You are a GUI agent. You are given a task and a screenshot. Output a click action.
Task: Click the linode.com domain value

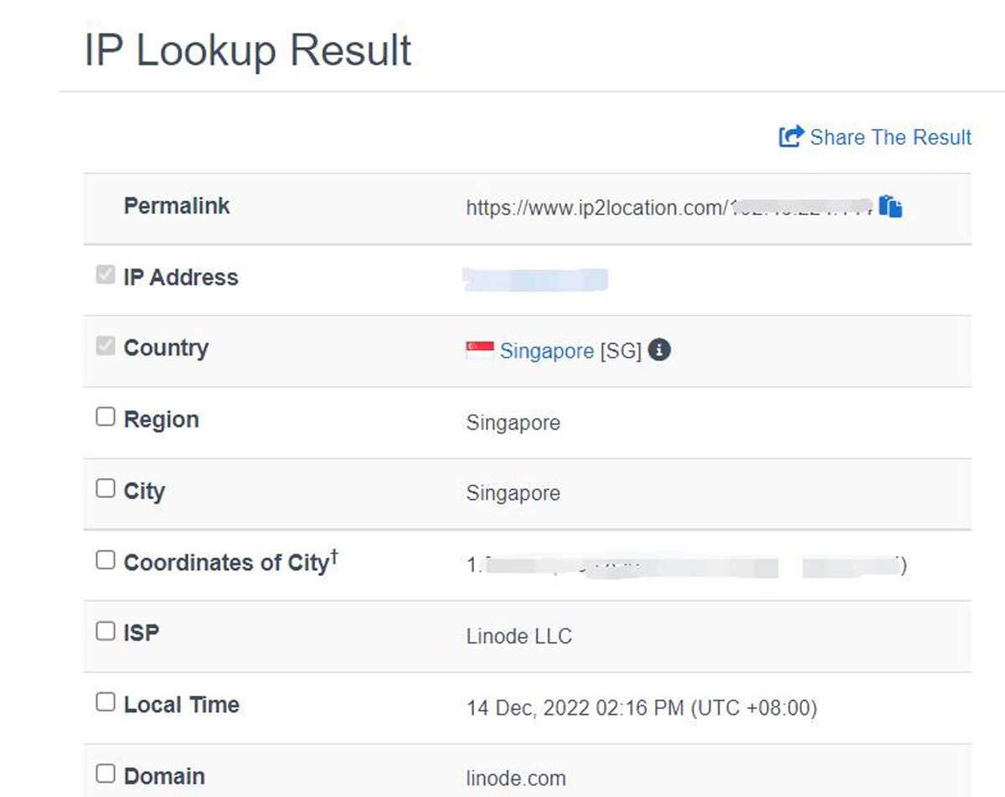516,779
